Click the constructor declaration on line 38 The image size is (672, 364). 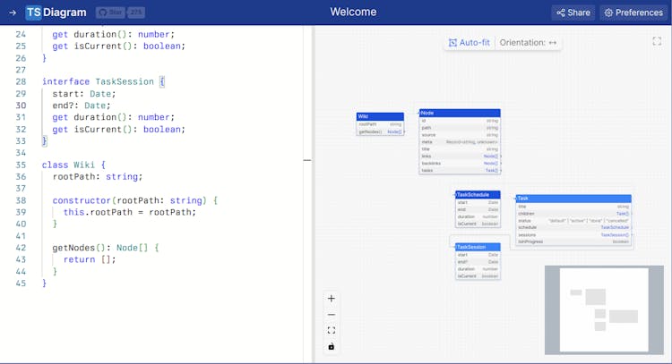tap(135, 200)
